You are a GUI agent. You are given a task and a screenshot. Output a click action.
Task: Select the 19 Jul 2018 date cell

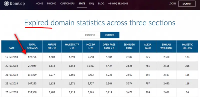pyautogui.click(x=11, y=57)
